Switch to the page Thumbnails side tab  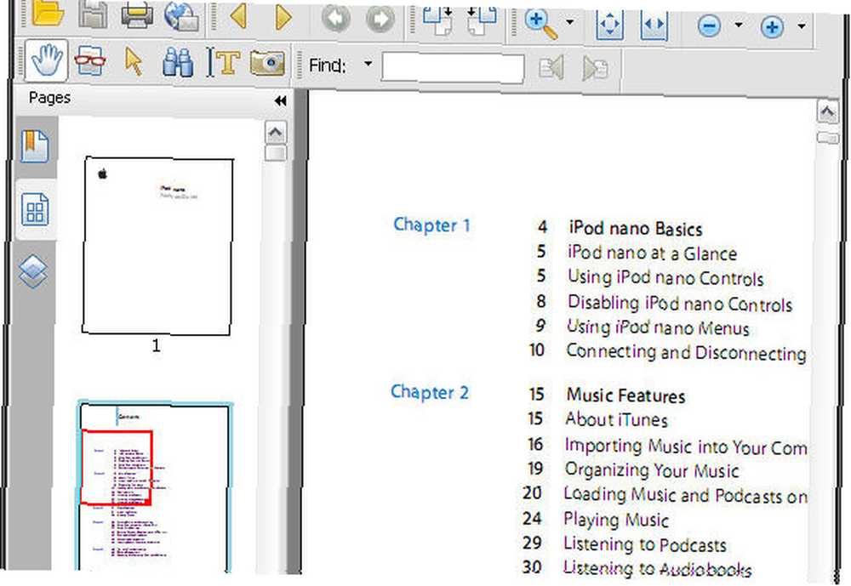point(35,209)
